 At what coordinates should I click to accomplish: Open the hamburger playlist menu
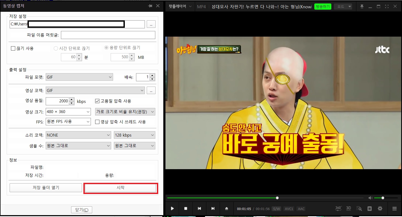395,209
